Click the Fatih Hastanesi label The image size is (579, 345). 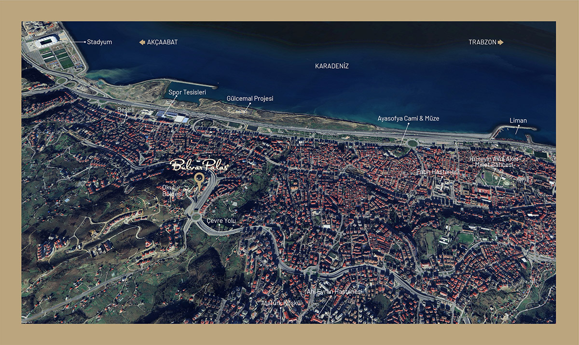point(438,172)
